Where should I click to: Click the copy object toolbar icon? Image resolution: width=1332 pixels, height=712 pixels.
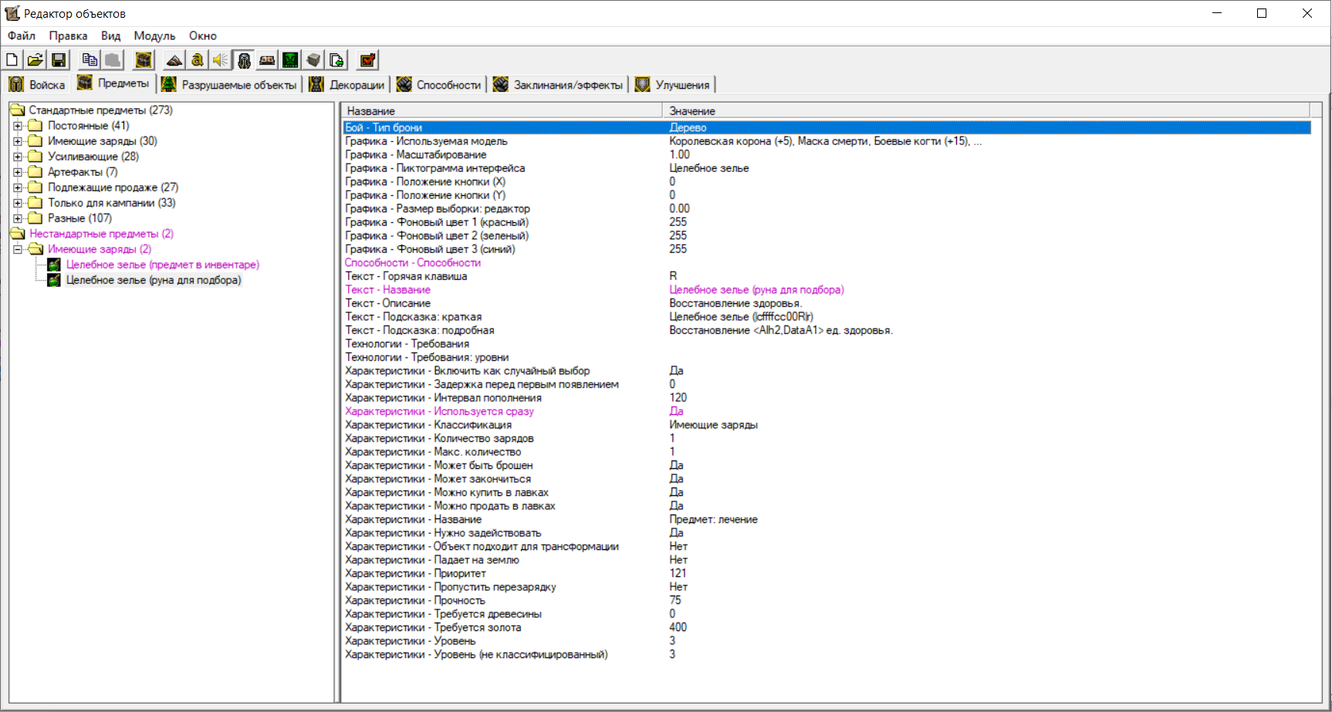click(x=90, y=60)
